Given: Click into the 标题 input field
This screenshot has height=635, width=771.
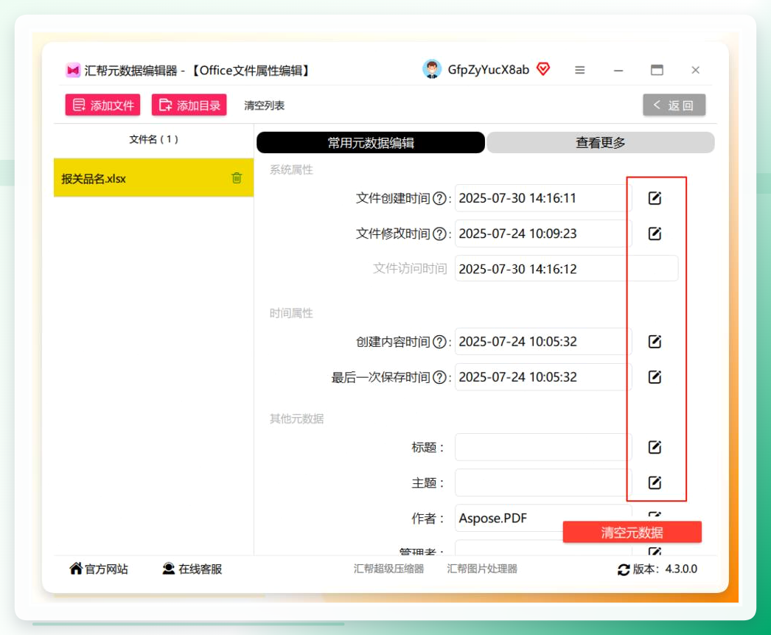Looking at the screenshot, I should click(543, 447).
